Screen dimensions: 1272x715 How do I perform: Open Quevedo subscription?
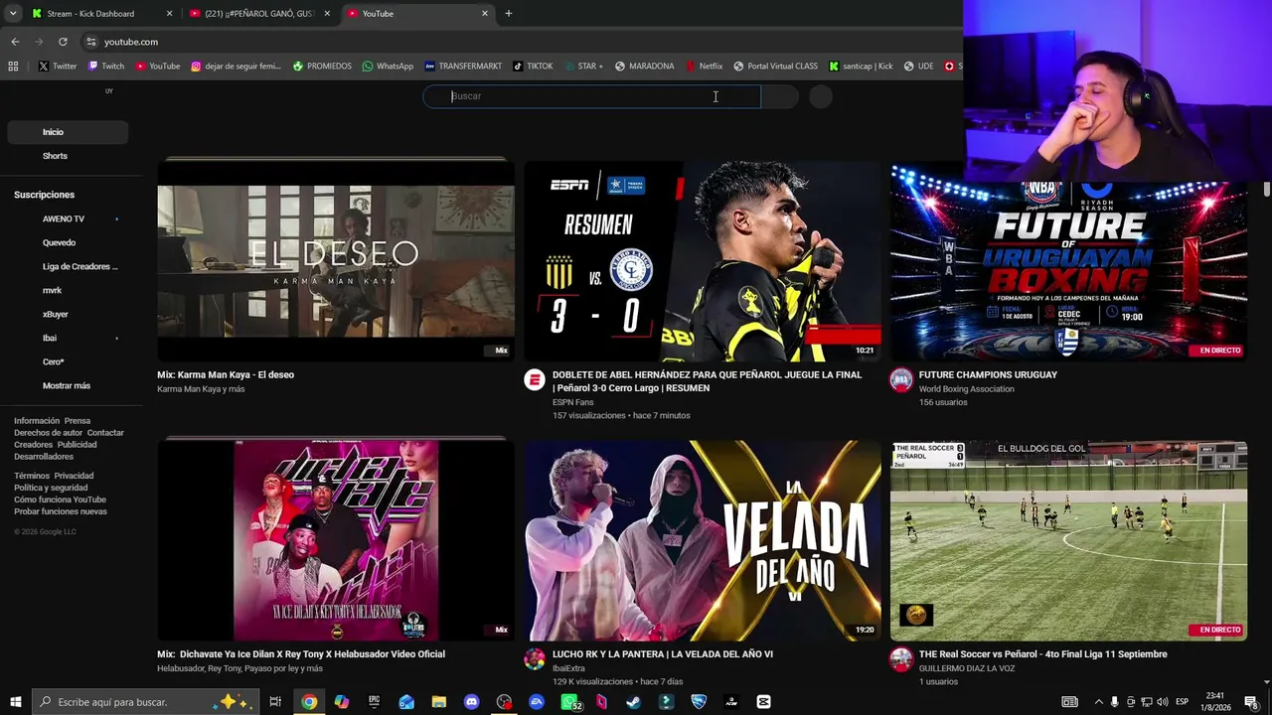(x=59, y=242)
